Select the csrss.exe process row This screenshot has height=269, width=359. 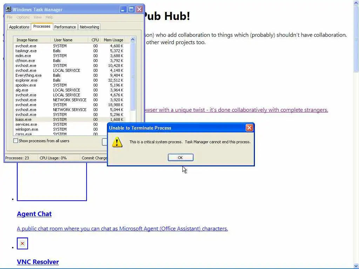pos(60,134)
